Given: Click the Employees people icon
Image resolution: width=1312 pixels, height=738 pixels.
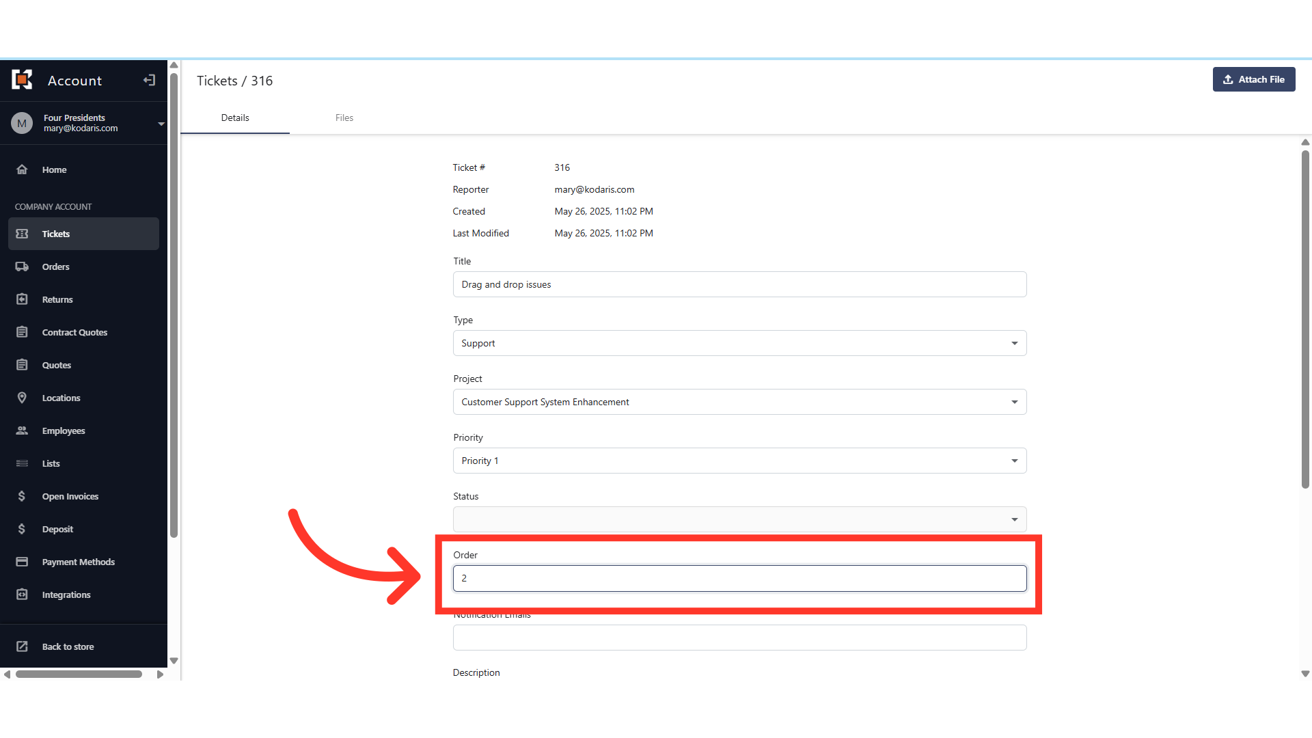Looking at the screenshot, I should [x=22, y=430].
